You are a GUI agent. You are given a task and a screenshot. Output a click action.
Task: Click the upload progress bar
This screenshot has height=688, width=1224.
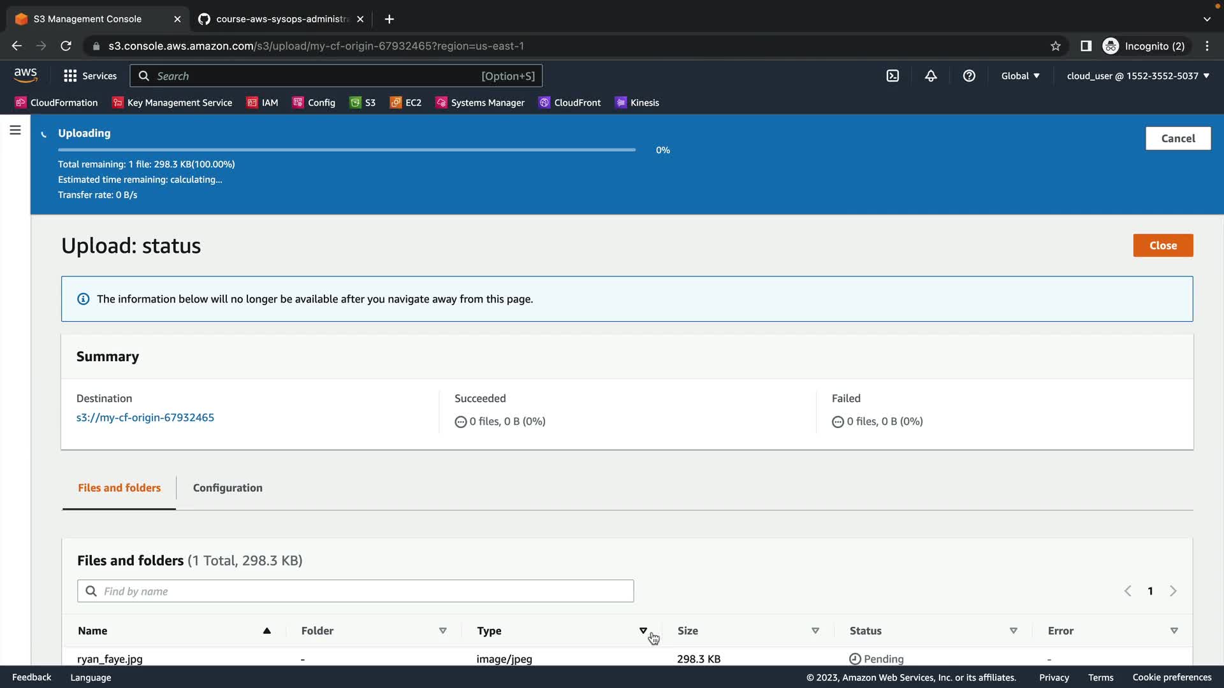pos(347,150)
